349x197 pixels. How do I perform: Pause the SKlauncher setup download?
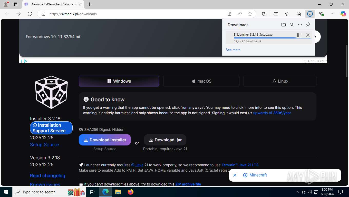pos(299,35)
